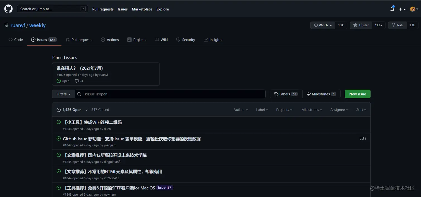Open the Projects filter dropdown
Image resolution: width=421 pixels, height=197 pixels.
(284, 110)
